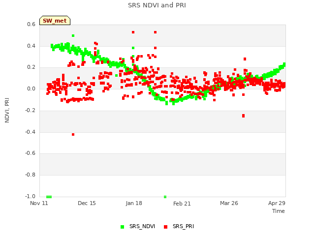
Task: Toggle the SRS_NDVI legend entry
Action: click(138, 227)
